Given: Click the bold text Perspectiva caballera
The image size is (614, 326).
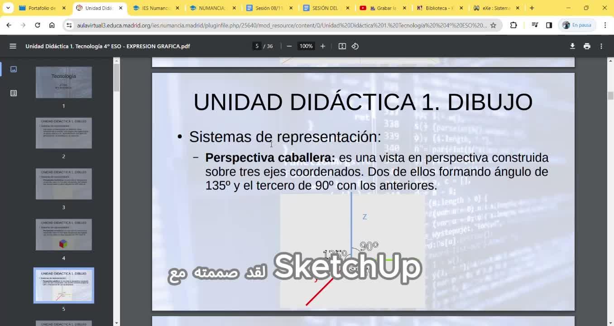Looking at the screenshot, I should tap(270, 158).
